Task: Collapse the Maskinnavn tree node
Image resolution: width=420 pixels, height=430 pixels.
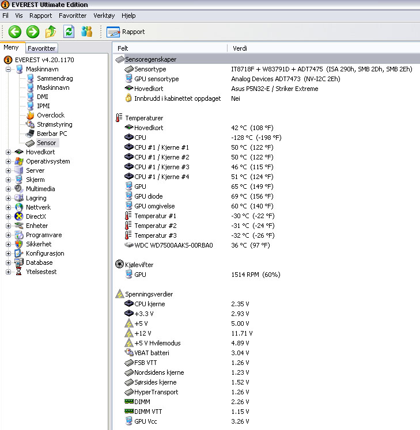Action: pos(8,69)
